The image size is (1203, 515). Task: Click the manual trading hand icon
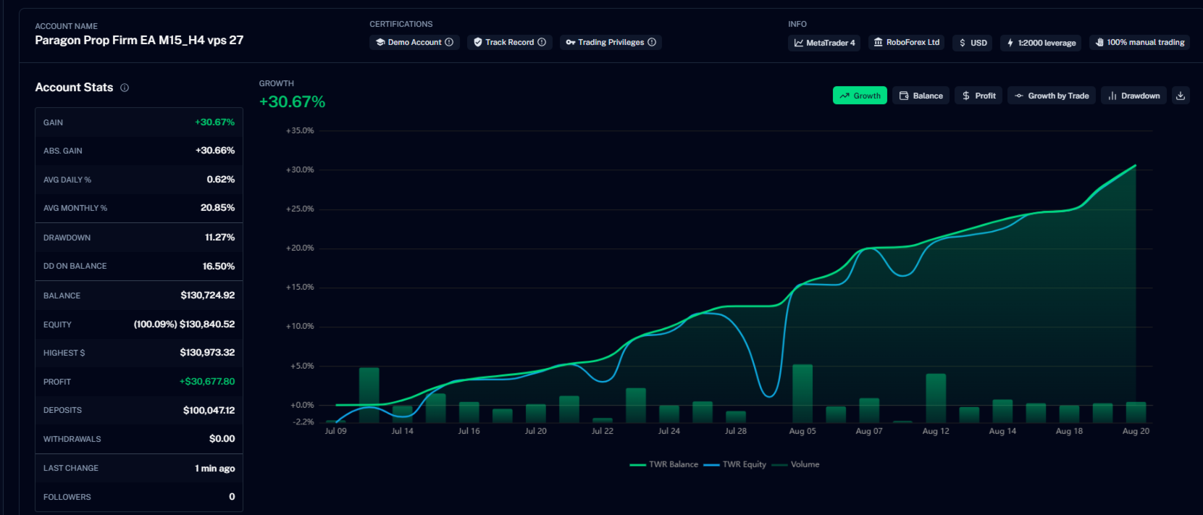[1099, 42]
